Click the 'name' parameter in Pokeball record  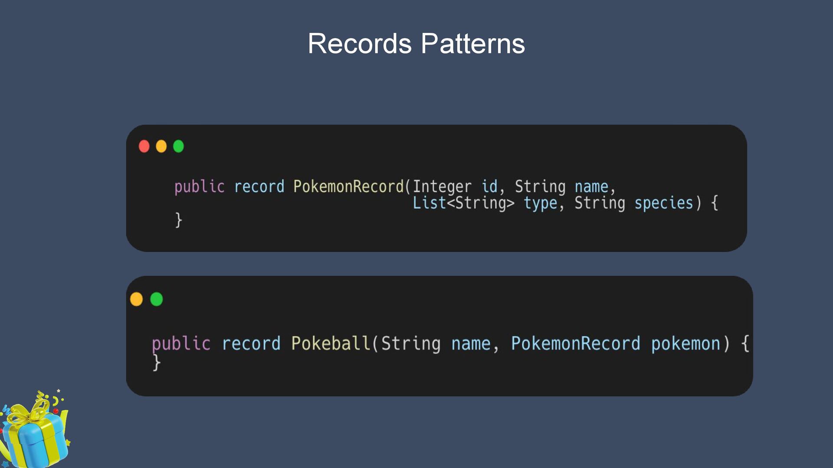tap(471, 344)
